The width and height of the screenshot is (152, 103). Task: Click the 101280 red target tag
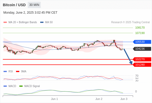pos(142,65)
